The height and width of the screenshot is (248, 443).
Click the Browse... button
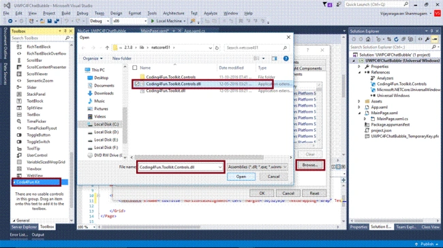point(310,165)
